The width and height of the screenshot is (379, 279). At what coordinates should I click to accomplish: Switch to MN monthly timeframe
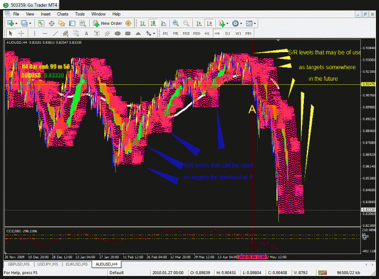click(248, 33)
